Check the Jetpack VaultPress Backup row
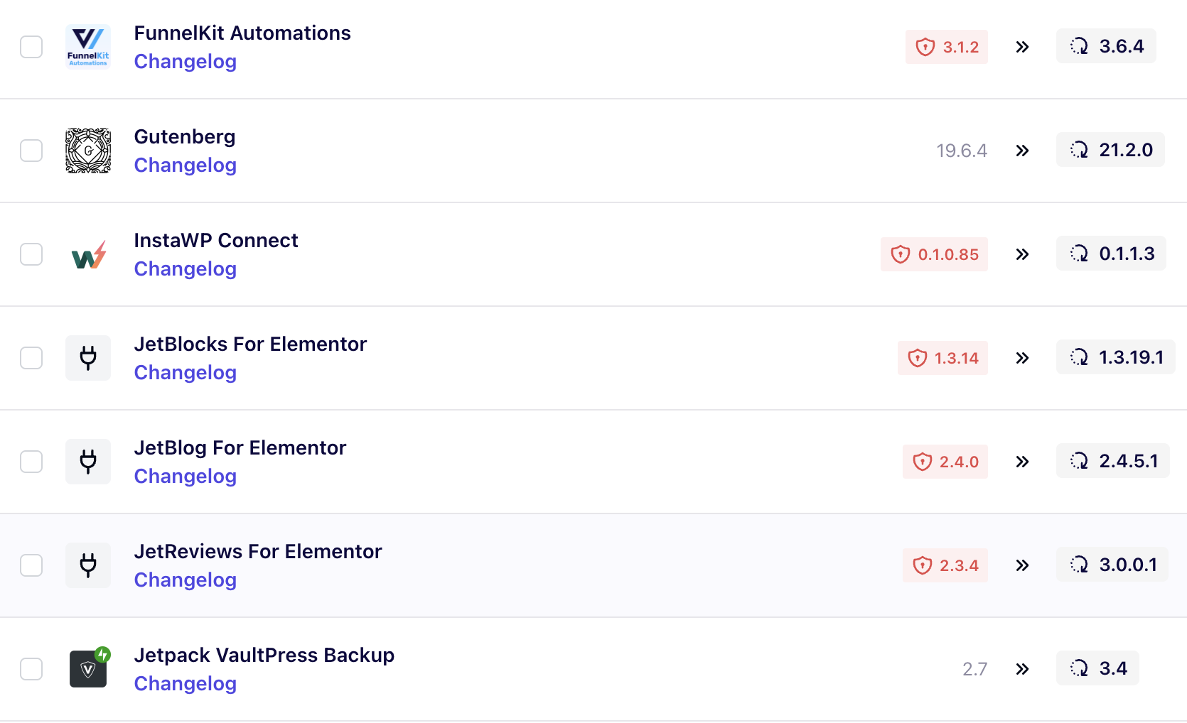Image resolution: width=1187 pixels, height=723 pixels. (31, 669)
